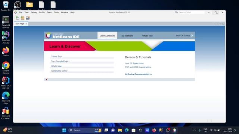Image resolution: width=239 pixels, height=134 pixels.
Task: Click the ENG IN language indicator
Action: (x=205, y=130)
